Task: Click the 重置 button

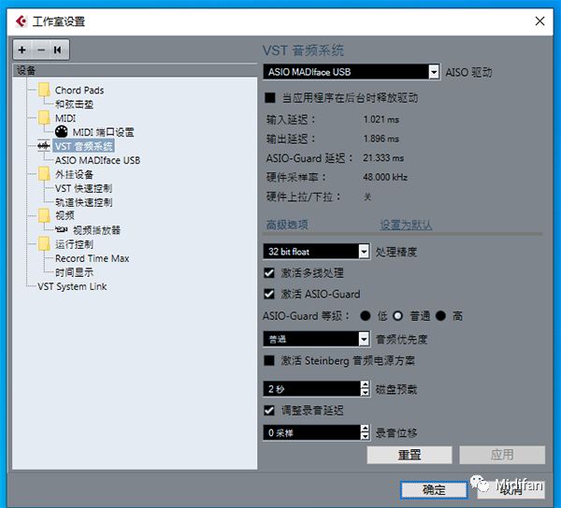Action: (x=410, y=455)
